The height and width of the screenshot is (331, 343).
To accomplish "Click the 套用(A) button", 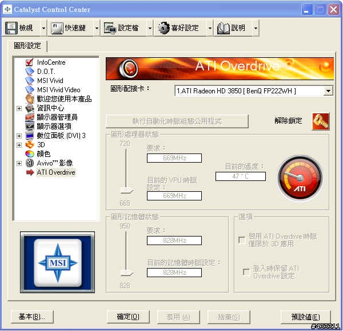I will pos(178,317).
